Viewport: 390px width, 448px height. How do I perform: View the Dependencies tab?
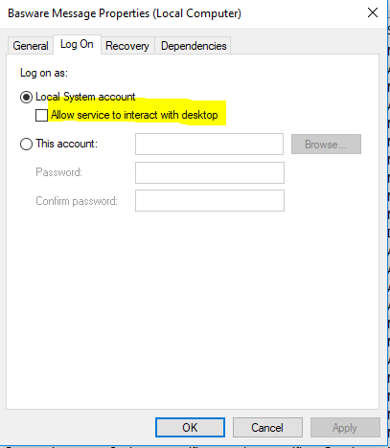pos(194,46)
